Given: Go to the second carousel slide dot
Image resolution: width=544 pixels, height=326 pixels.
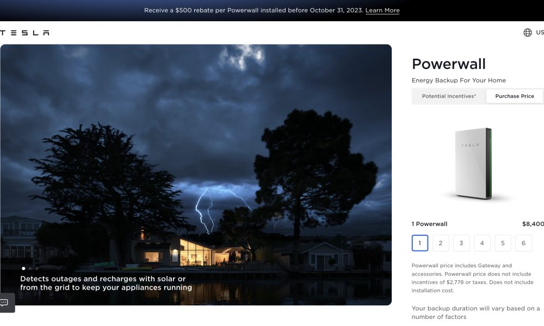Looking at the screenshot, I should [30, 268].
